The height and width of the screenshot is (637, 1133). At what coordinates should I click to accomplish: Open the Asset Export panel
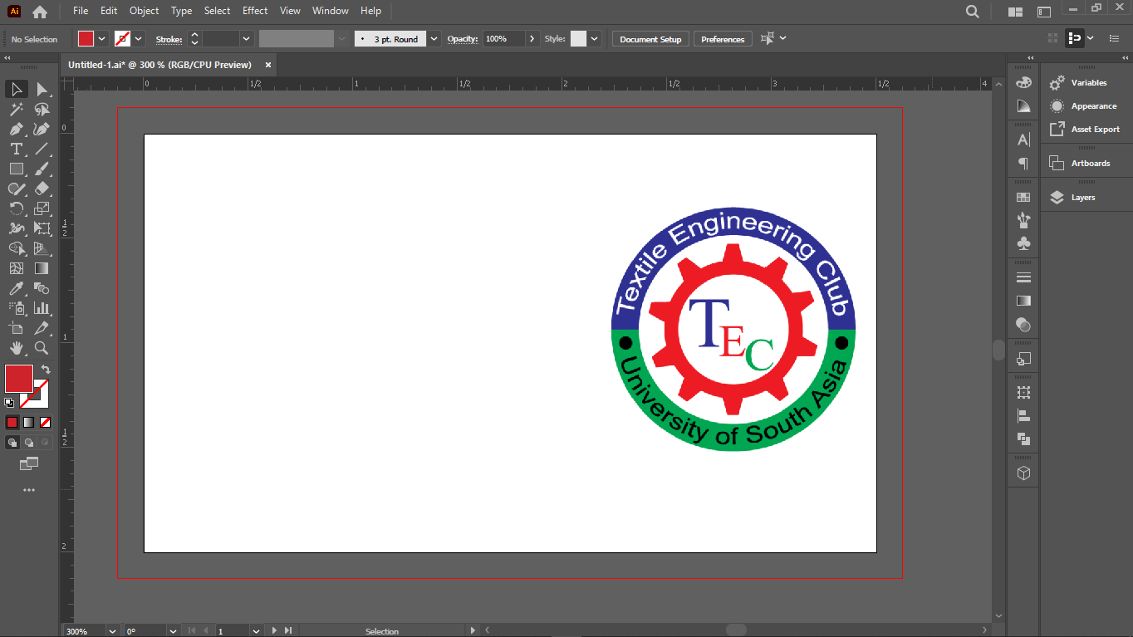point(1085,130)
